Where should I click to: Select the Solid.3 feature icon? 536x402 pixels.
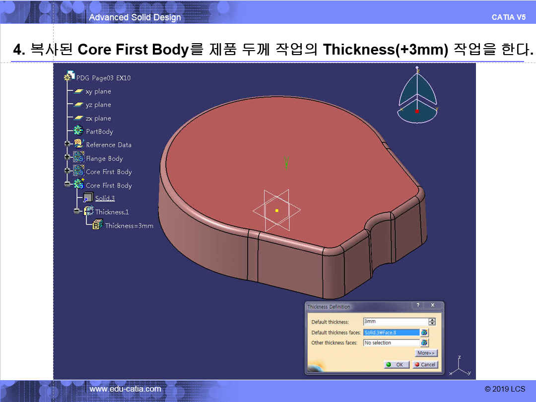[x=88, y=198]
